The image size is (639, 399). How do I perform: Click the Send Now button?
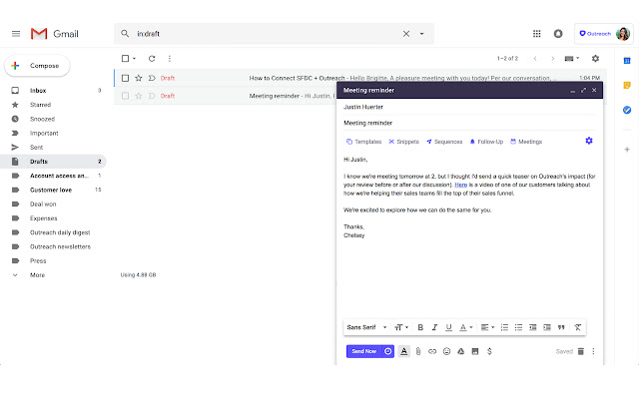point(364,351)
